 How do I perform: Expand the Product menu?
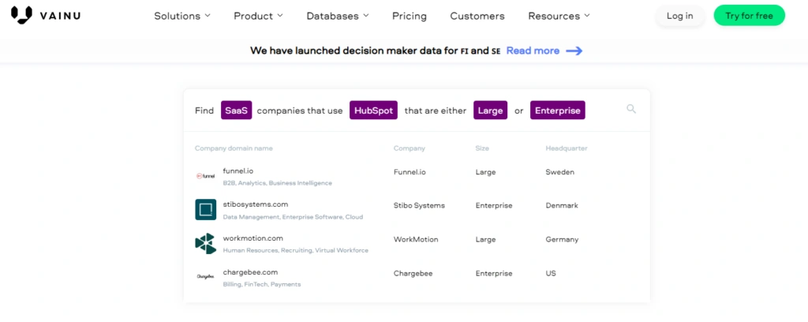pos(259,16)
